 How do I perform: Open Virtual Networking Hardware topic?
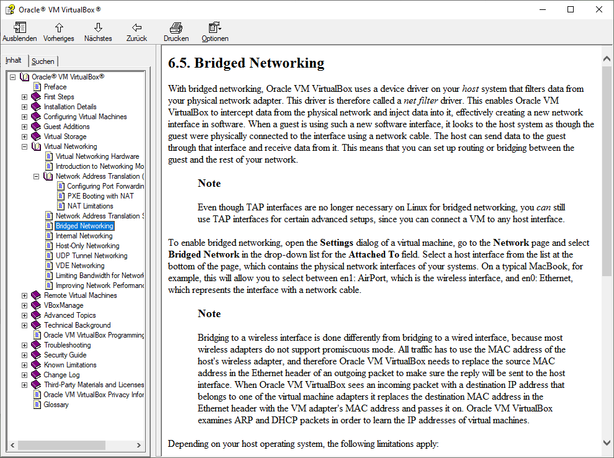[x=97, y=156]
